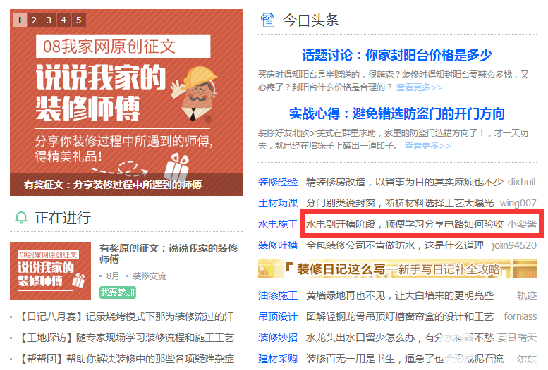
Task: Switch carousel to slide 3
Action: [x=49, y=20]
